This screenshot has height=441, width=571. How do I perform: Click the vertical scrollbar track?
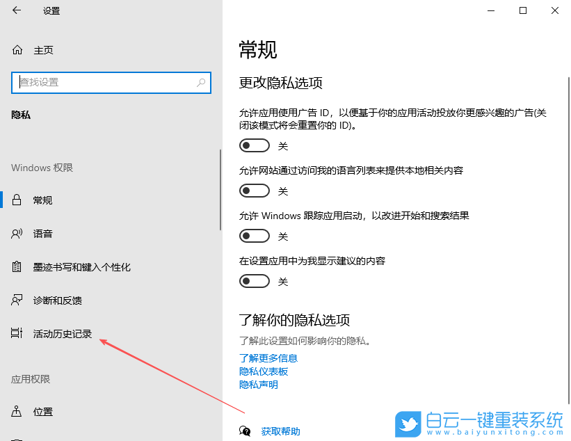point(220,195)
